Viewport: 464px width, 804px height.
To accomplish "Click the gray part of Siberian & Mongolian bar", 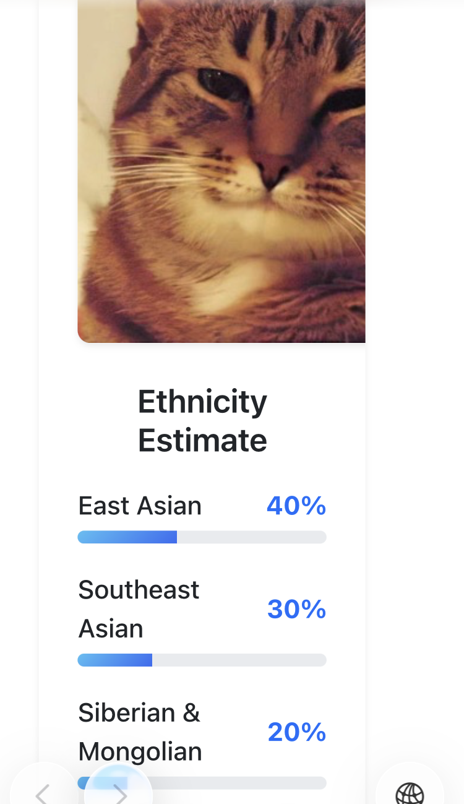I will tap(235, 783).
